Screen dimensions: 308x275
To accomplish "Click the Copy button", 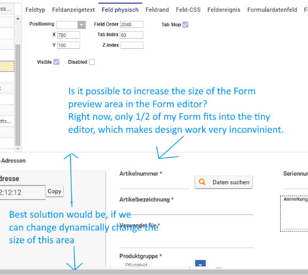I will tap(55, 191).
